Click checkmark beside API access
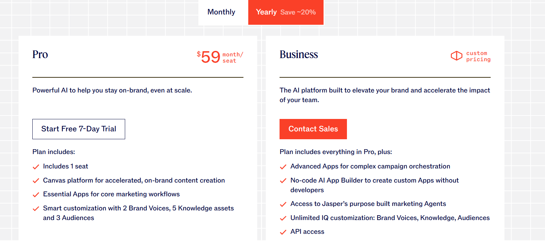This screenshot has height=241, width=545. (x=283, y=232)
